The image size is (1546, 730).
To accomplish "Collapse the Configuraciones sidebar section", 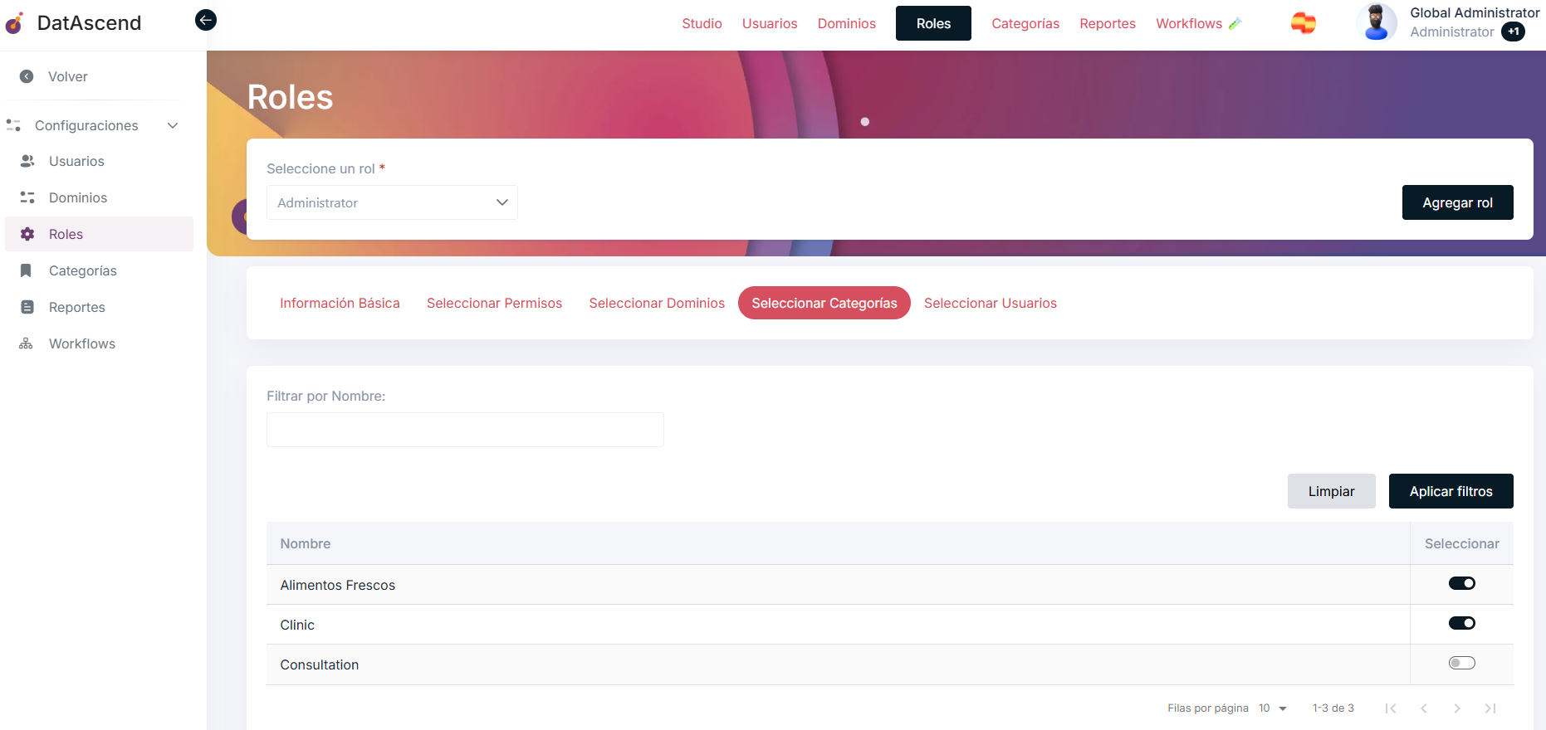I will 173,125.
